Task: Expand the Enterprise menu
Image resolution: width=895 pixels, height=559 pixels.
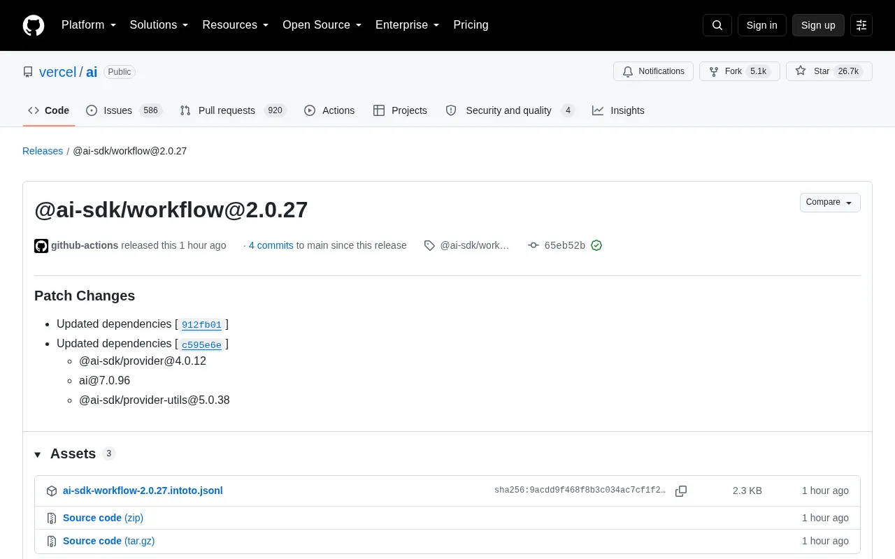Action: (408, 25)
